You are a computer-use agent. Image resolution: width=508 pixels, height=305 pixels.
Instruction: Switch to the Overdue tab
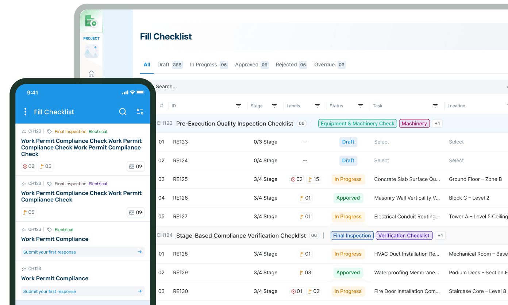(x=330, y=65)
